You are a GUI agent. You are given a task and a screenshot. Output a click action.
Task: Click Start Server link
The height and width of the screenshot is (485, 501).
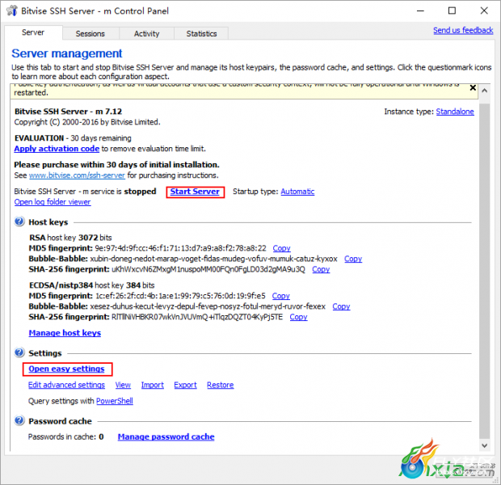point(195,192)
